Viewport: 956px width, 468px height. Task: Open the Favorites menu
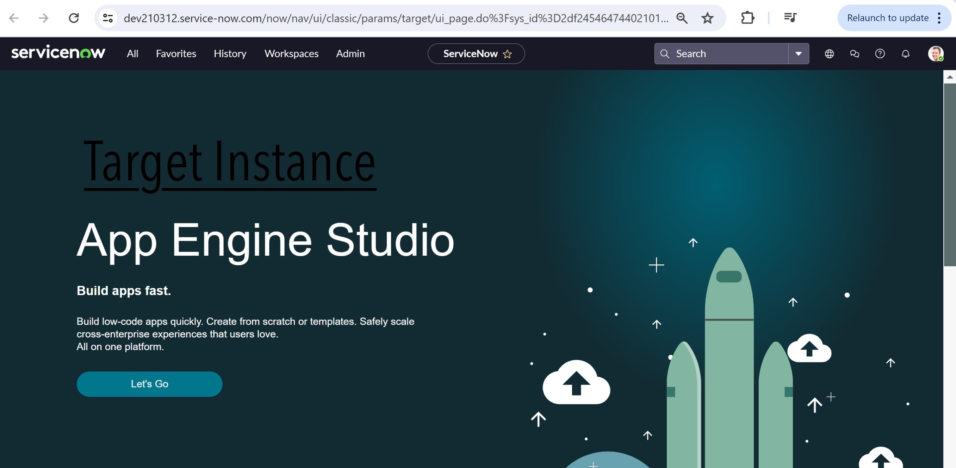[176, 54]
